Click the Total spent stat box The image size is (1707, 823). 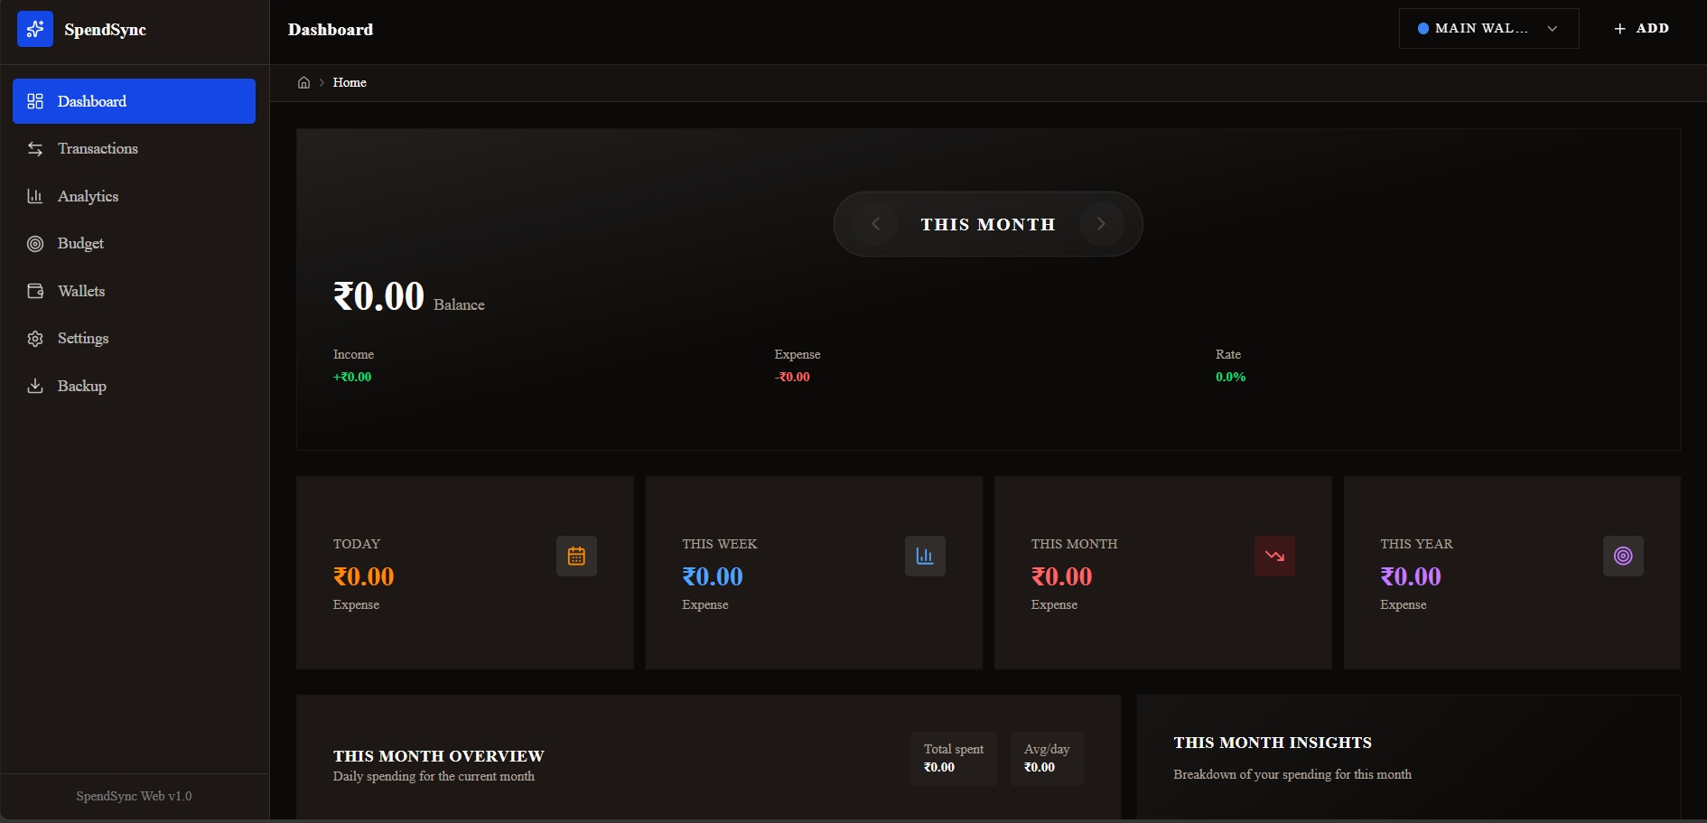coord(954,759)
